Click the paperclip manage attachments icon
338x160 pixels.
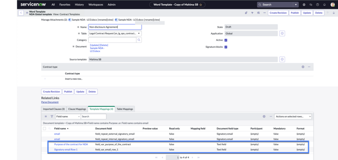(x=246, y=13)
